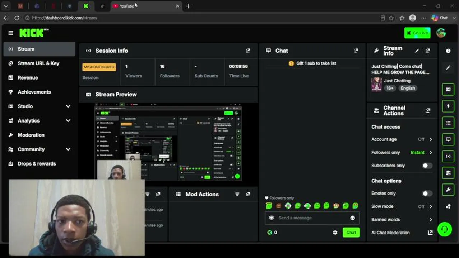Open the hamburger menu beside the Kick logo
Screen dimensions: 459x258
[x=11, y=33]
